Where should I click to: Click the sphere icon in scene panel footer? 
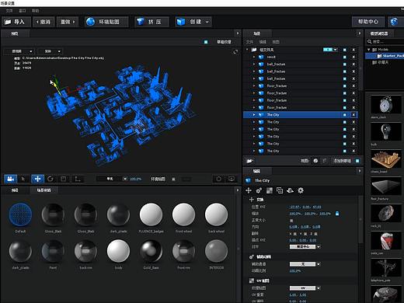pyautogui.click(x=315, y=161)
